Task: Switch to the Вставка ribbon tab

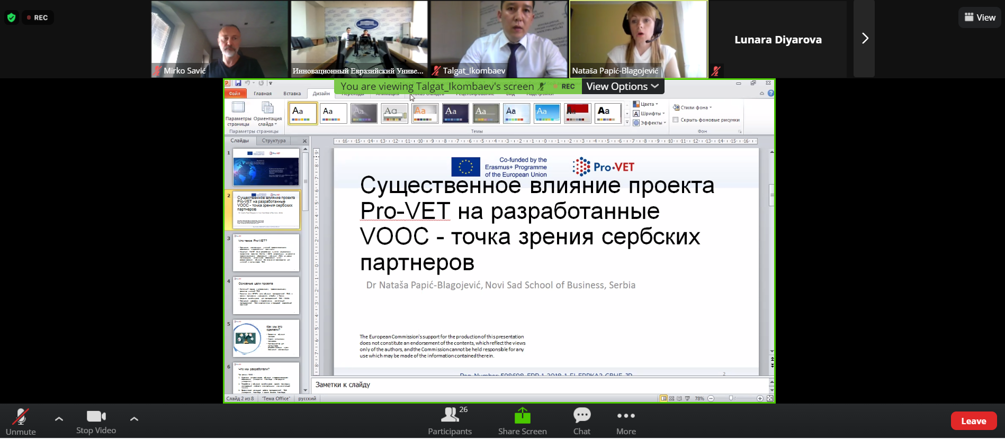Action: tap(292, 94)
